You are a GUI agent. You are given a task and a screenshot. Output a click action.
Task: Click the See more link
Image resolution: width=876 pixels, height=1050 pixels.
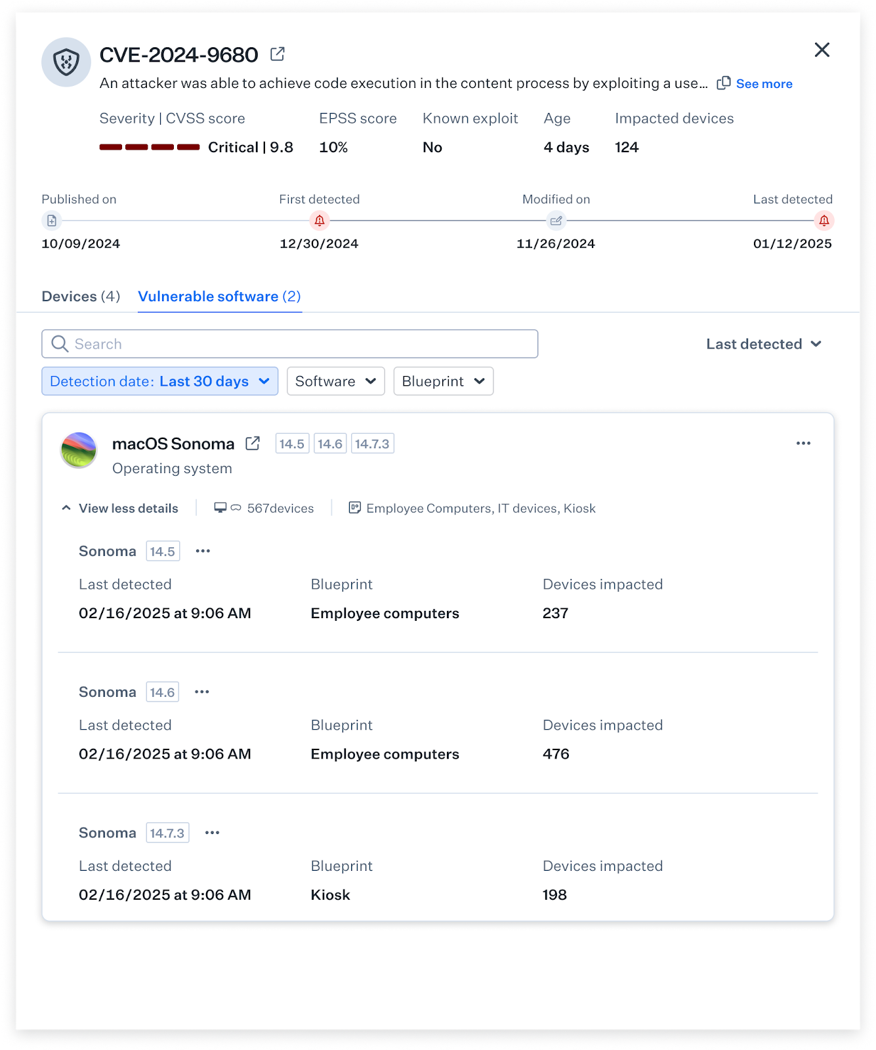click(764, 84)
